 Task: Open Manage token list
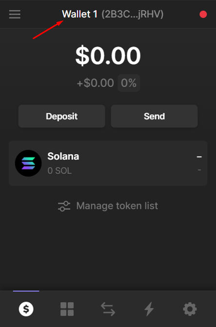coord(108,206)
